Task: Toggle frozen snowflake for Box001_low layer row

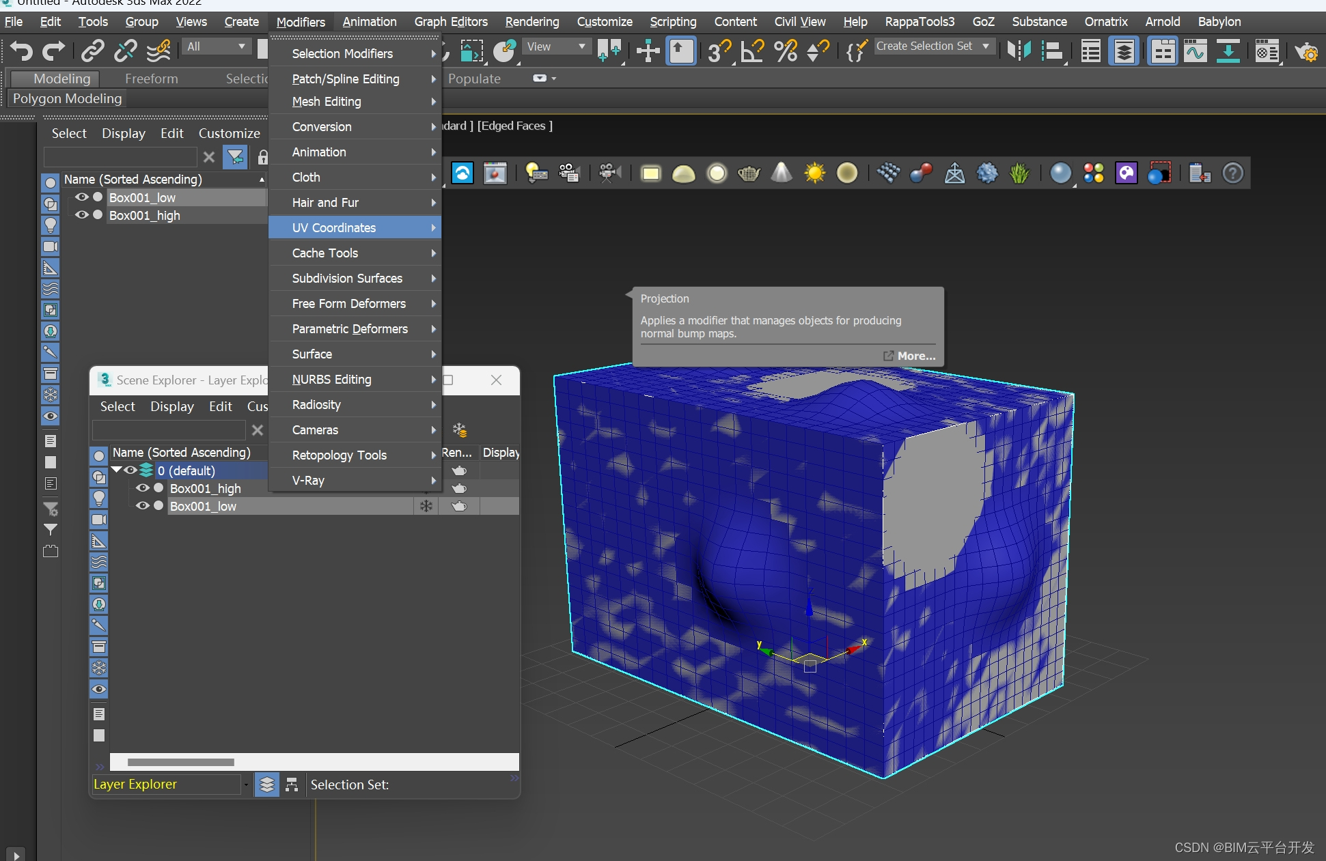Action: pos(426,506)
